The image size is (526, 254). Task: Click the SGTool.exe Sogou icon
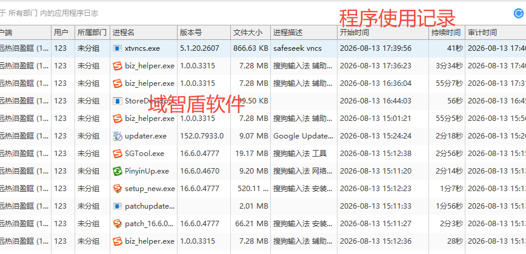coord(117,154)
